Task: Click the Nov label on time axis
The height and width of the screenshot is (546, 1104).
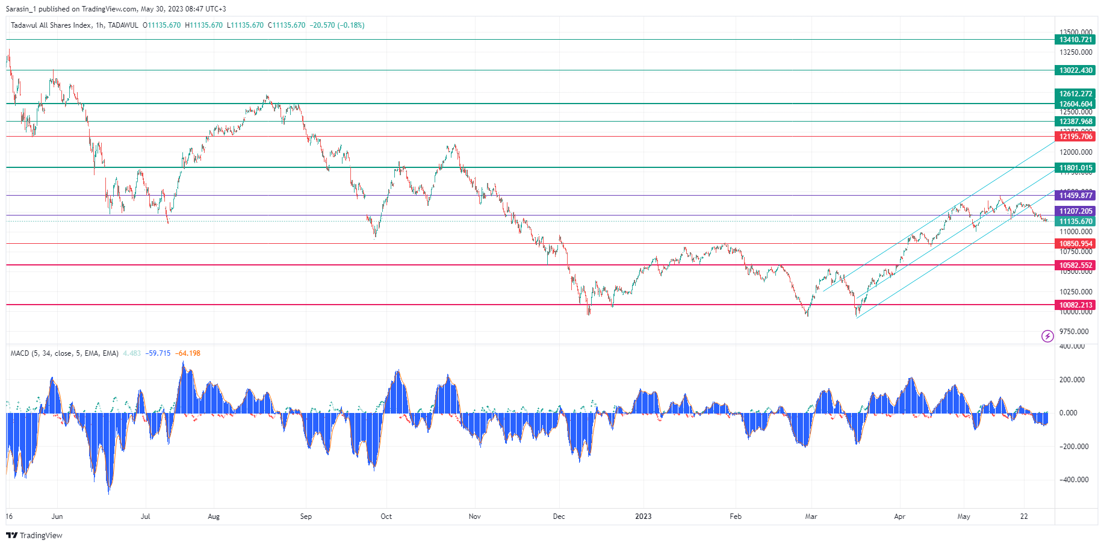Action: 475,517
